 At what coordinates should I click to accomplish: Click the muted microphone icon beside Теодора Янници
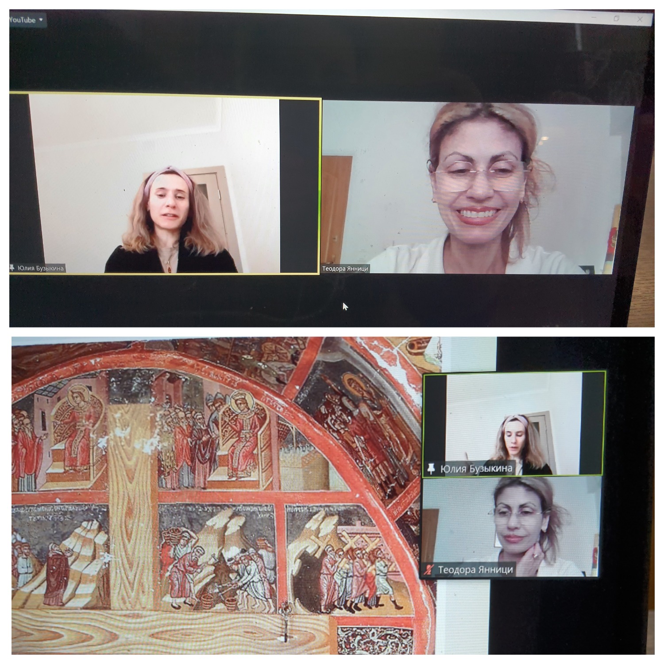click(x=429, y=570)
